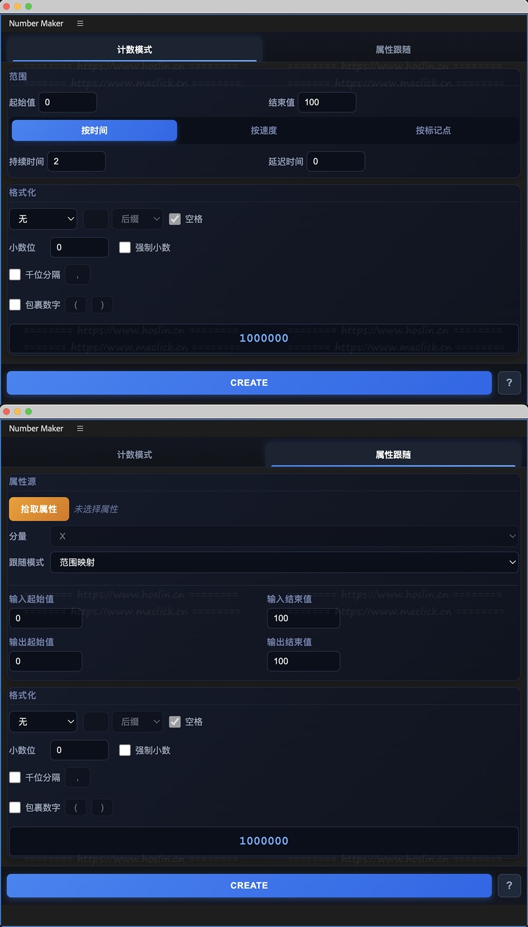Select the 按速度 mode option
The height and width of the screenshot is (927, 528).
(x=264, y=131)
